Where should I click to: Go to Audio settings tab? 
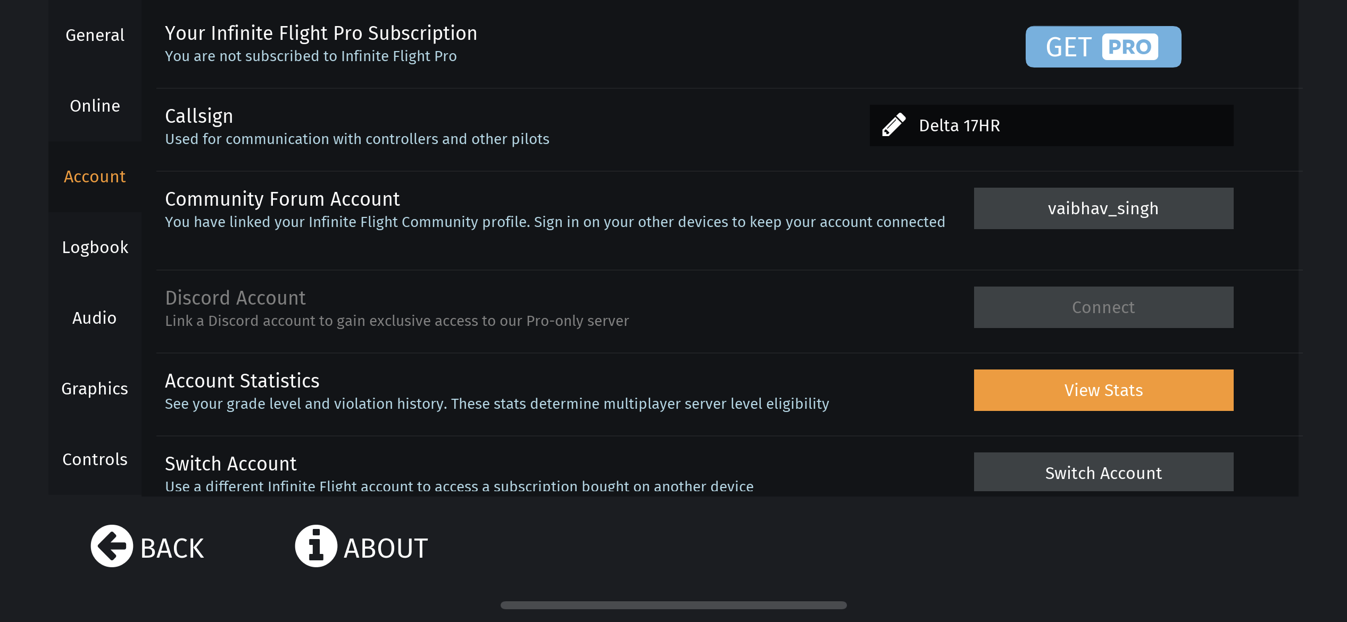point(95,318)
